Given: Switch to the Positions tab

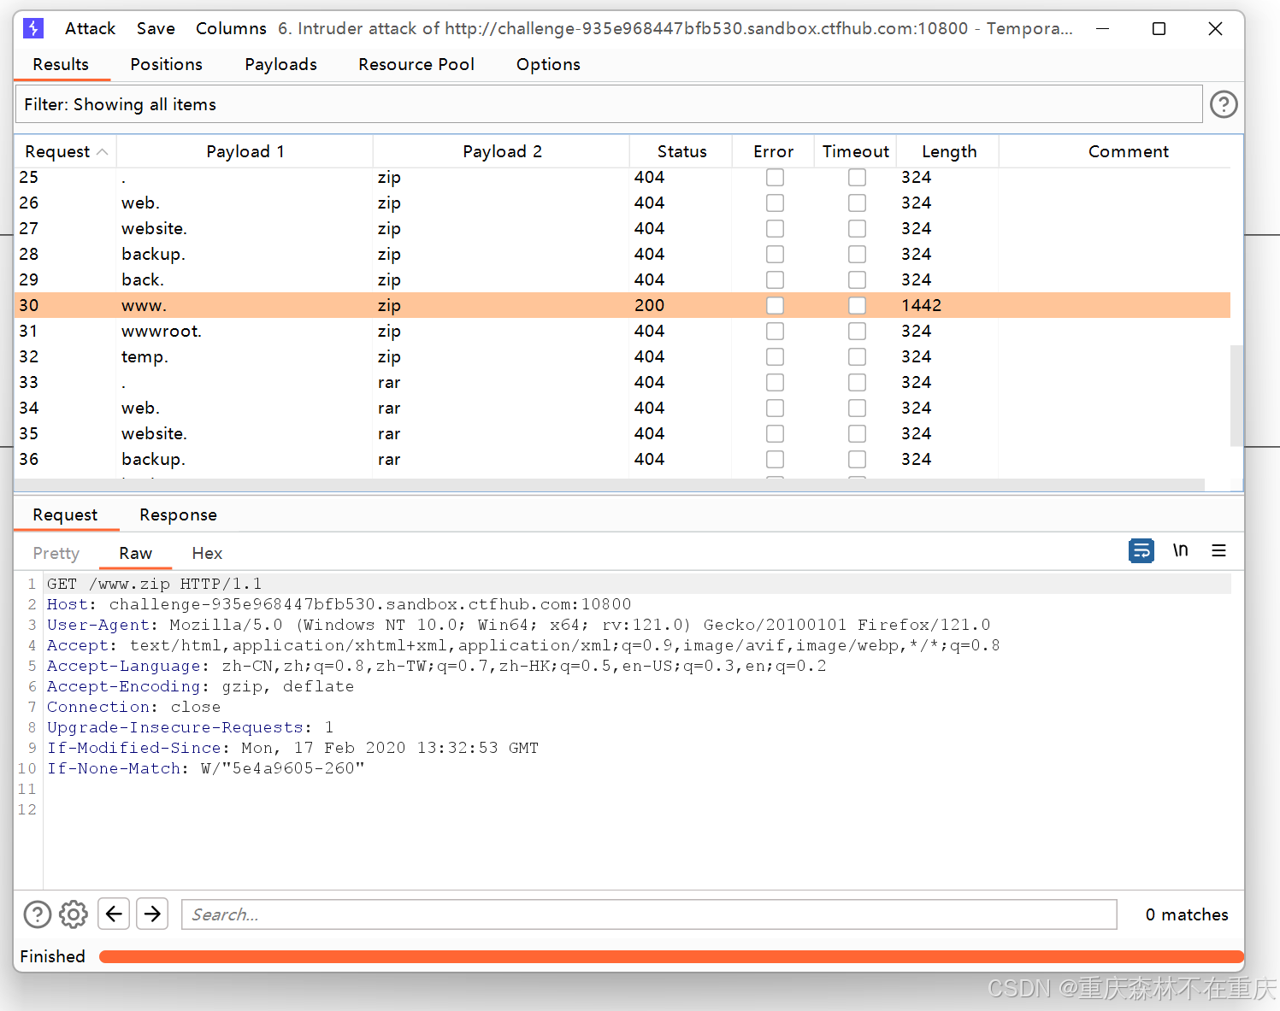Looking at the screenshot, I should point(166,64).
